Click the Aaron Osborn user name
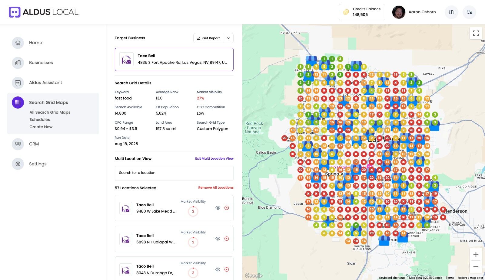Viewport: 485px width, 280px height. pos(422,12)
